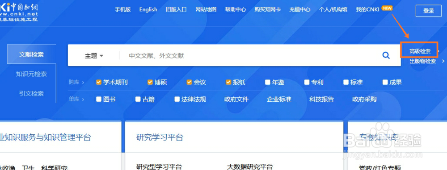447x170 pixels.
Task: Open 大数据研究平台 link
Action: point(250,166)
